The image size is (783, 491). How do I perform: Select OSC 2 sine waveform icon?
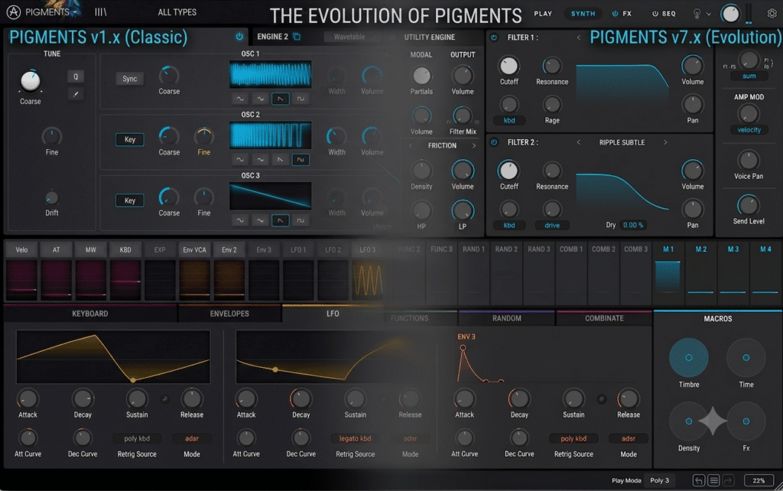click(x=240, y=160)
